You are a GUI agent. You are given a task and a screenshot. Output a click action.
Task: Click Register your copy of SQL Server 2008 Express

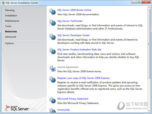tap(83, 78)
